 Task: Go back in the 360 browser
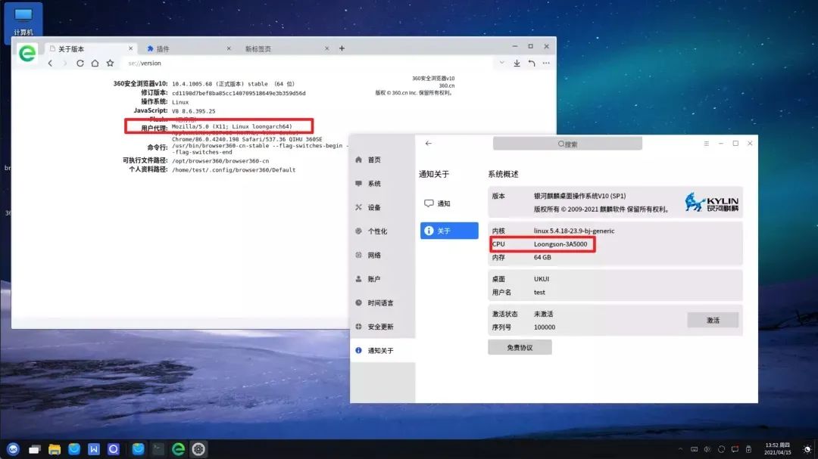50,63
